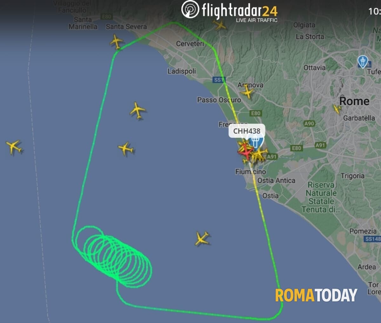Viewport: 381px width, 323px height.
Task: Select the yellow plane near Santa Severa
Action: pyautogui.click(x=117, y=42)
